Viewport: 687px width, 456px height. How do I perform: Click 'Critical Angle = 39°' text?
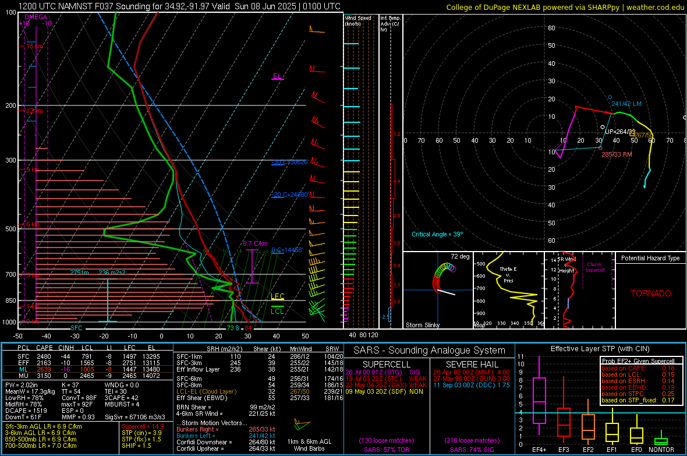tap(437, 234)
